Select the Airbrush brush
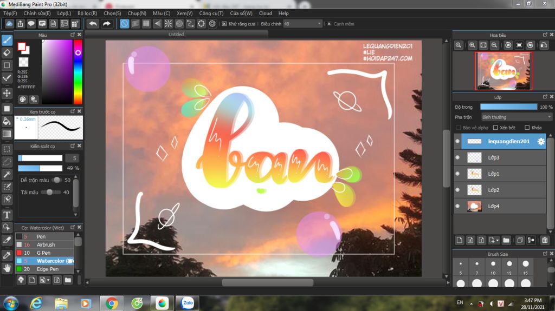This screenshot has width=555, height=311. [44, 244]
